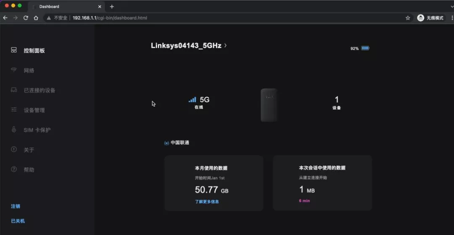Open a new browser tab
The width and height of the screenshot is (454, 235).
click(112, 6)
